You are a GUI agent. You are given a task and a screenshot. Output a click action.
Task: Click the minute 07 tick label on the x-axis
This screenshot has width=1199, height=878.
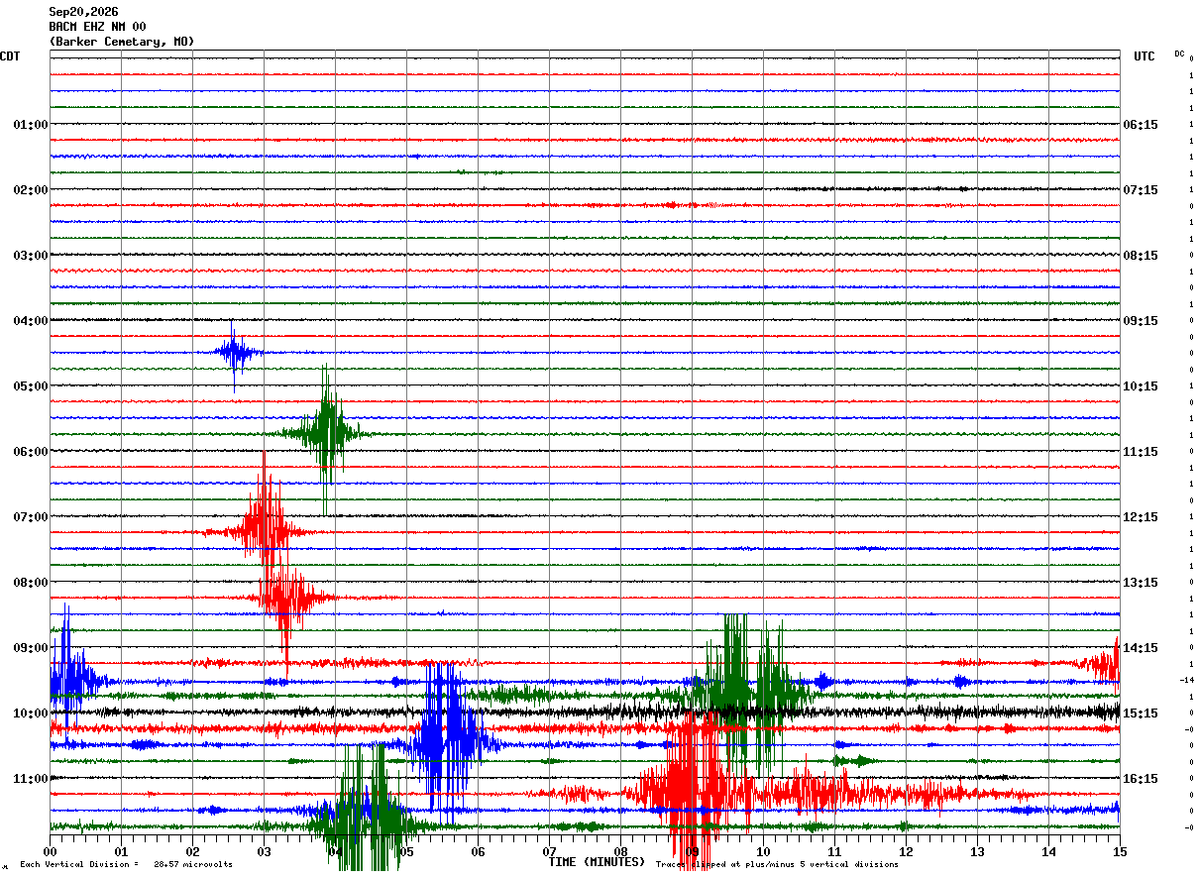click(549, 851)
